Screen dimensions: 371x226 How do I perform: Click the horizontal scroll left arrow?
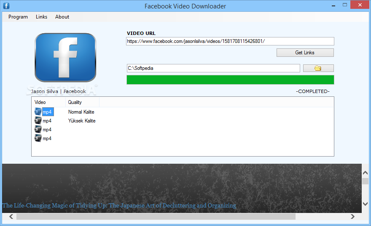coord(11,217)
